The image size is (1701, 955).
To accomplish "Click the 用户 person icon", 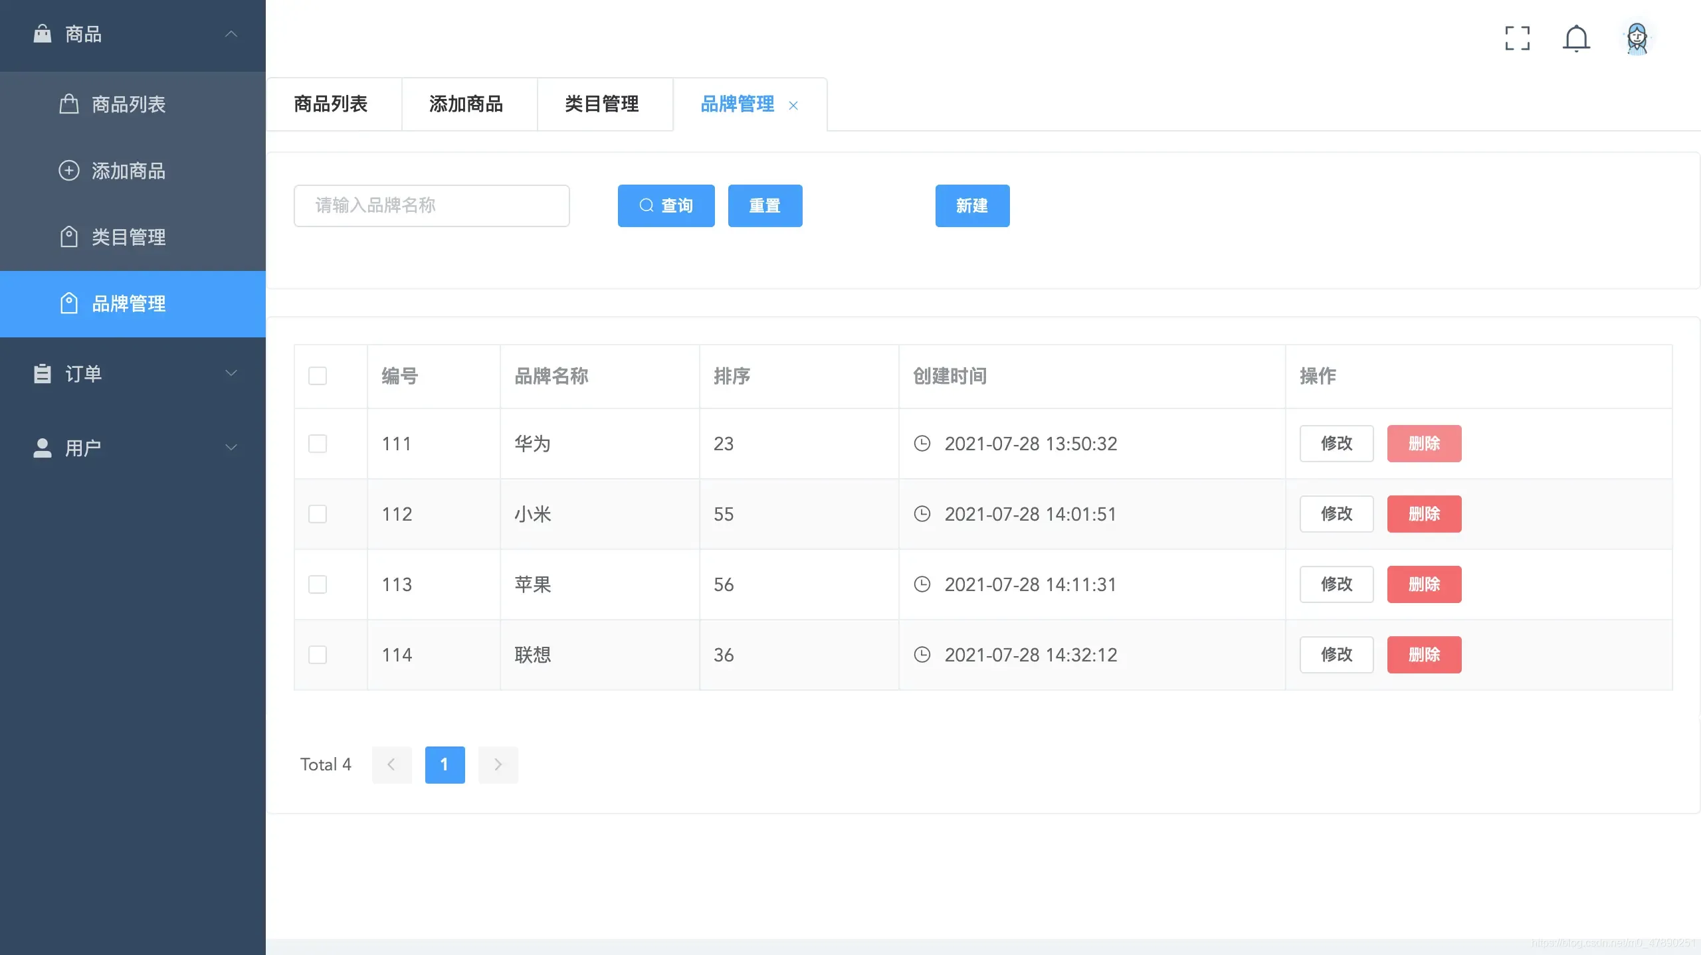I will [x=43, y=448].
